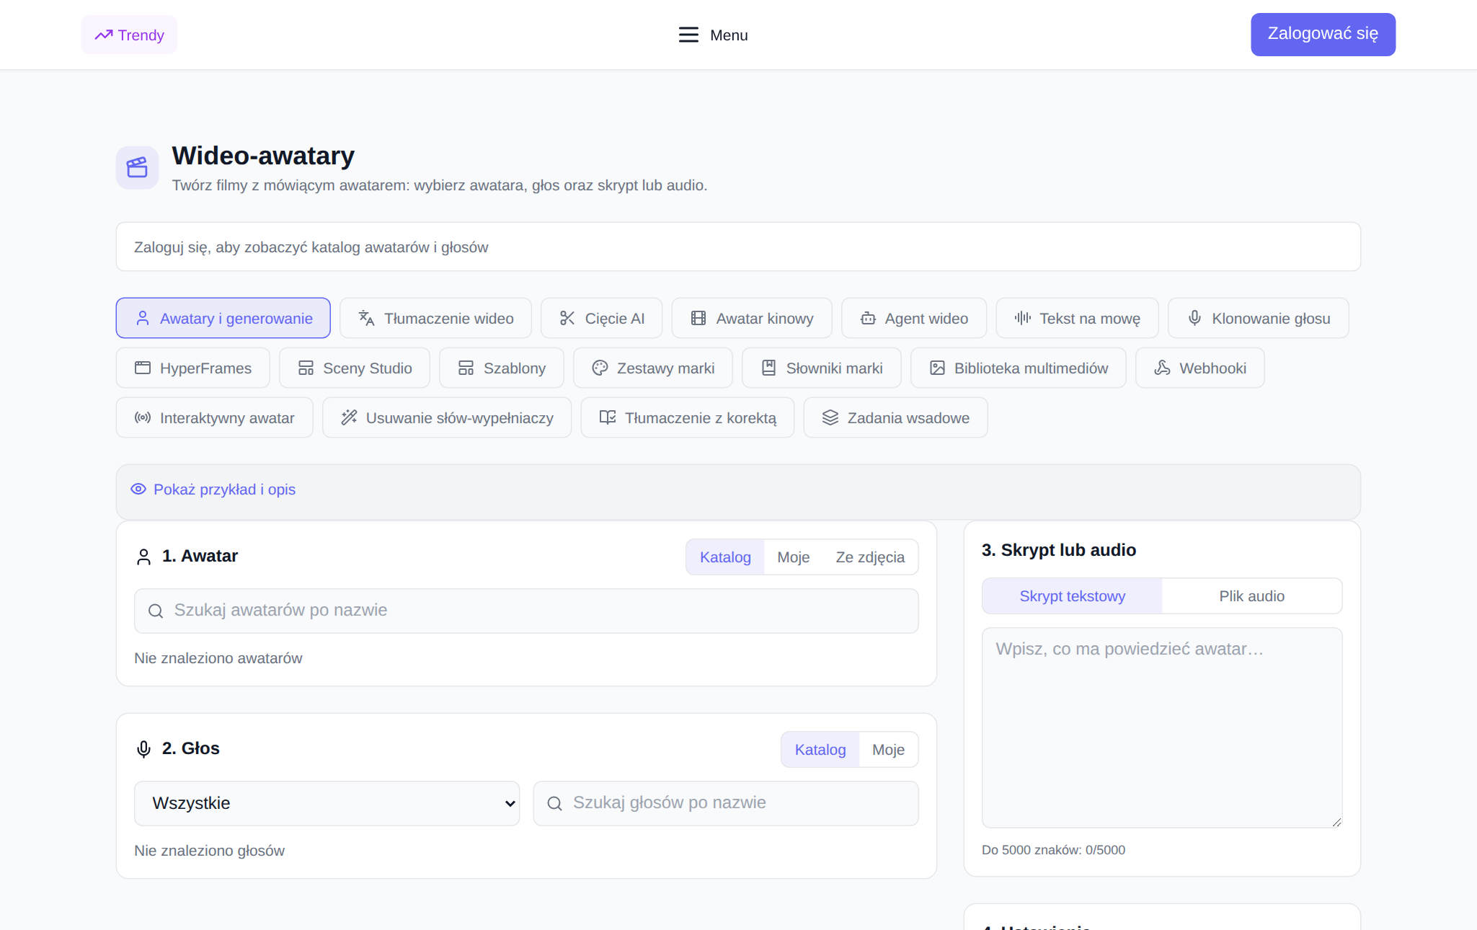Viewport: 1477px width, 930px height.
Task: Open the Wszystkie voice filter dropdown
Action: 327,803
